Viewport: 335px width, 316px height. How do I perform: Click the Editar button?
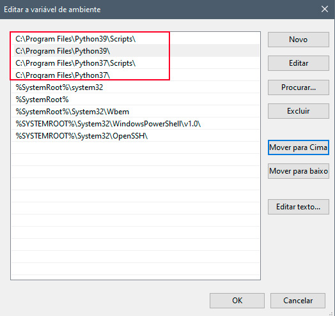pos(299,63)
